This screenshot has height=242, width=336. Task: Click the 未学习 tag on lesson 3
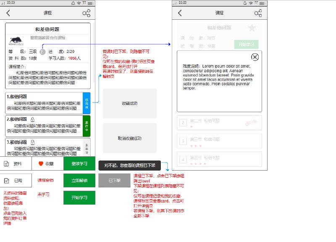click(x=87, y=148)
